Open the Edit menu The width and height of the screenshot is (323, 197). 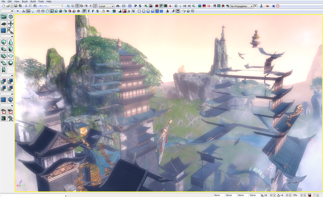tap(9, 1)
